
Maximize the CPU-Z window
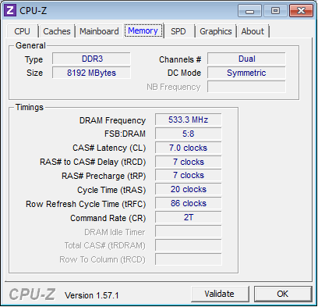coord(275,11)
